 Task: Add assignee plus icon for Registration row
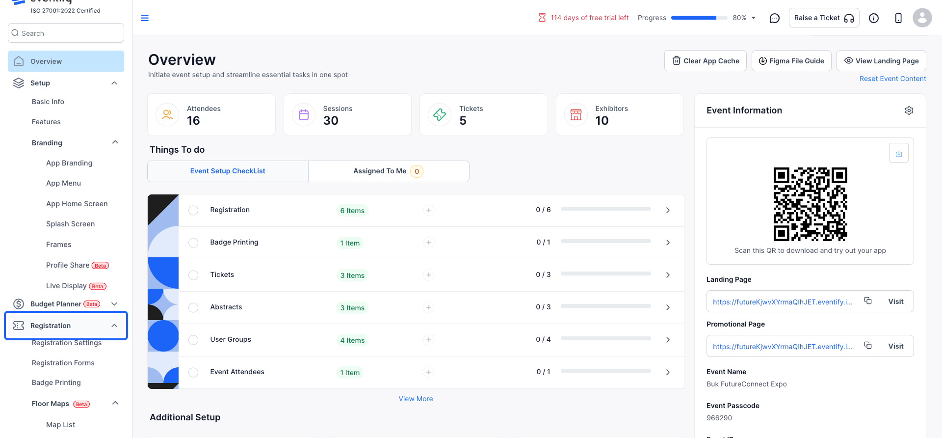pos(429,210)
